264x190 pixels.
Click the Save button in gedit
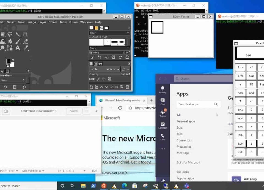pos(74,111)
